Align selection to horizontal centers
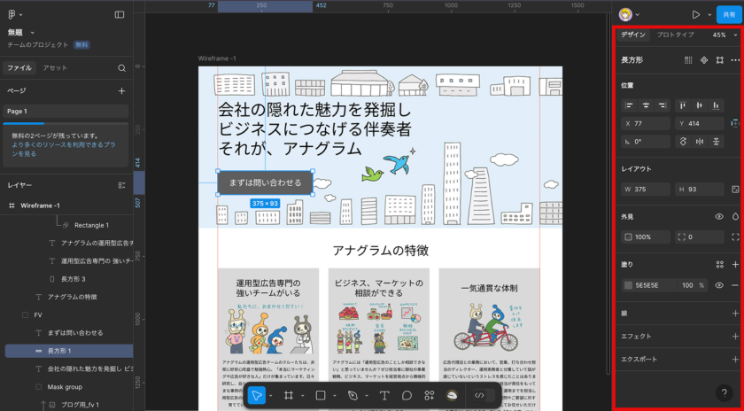 click(x=647, y=105)
